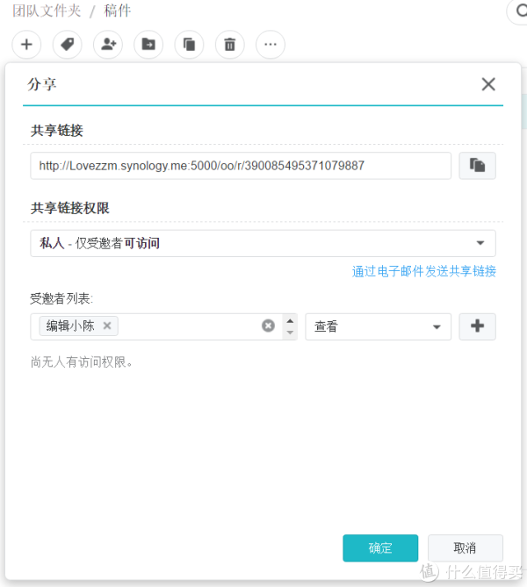This screenshot has height=587, width=527.
Task: Click the 稿件 breadcrumb item
Action: (x=118, y=11)
